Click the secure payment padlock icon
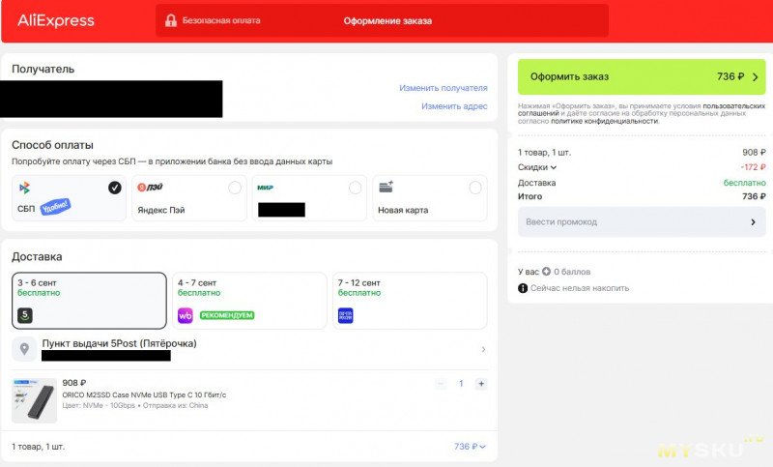 coord(171,20)
